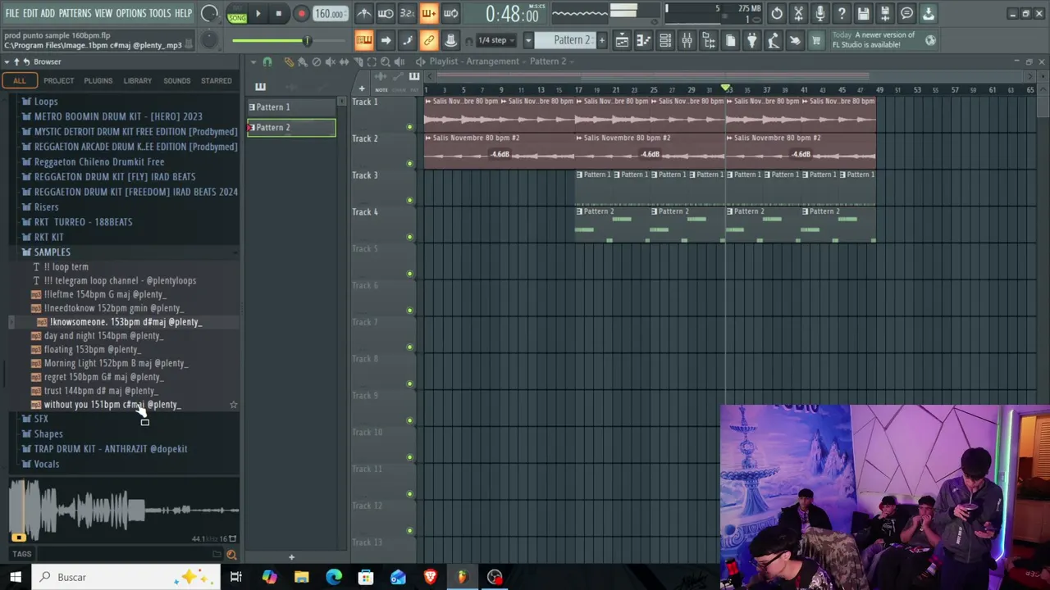
Task: Star the 'without you 151bpm' sample
Action: click(x=234, y=405)
